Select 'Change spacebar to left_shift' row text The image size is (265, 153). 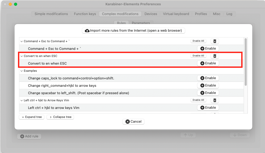pos(78,93)
